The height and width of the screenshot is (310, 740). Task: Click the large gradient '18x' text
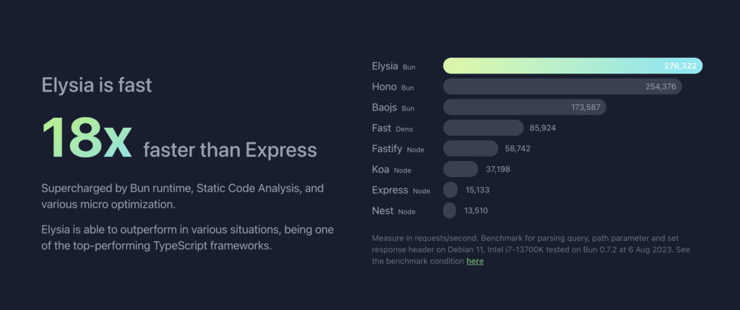87,138
